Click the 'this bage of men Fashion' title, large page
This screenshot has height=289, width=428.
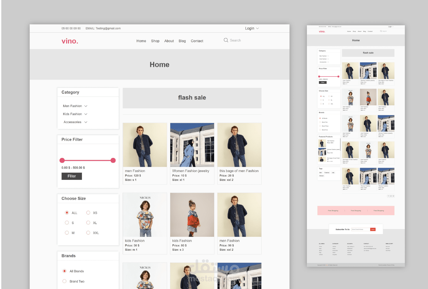(x=239, y=171)
